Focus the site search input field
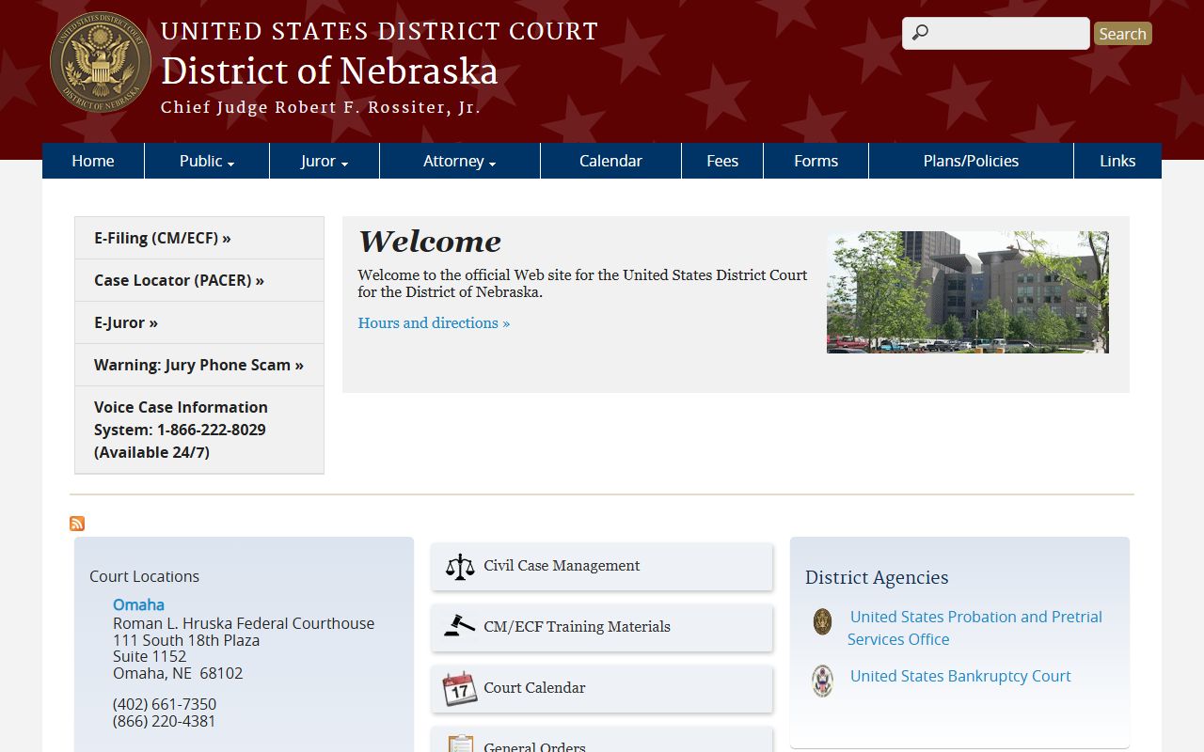This screenshot has height=752, width=1204. [996, 34]
